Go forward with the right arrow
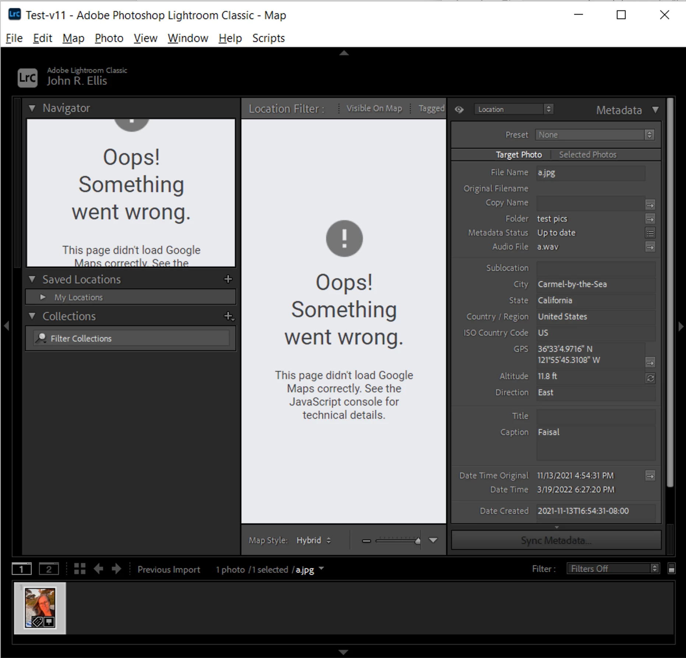This screenshot has width=686, height=658. pos(116,569)
